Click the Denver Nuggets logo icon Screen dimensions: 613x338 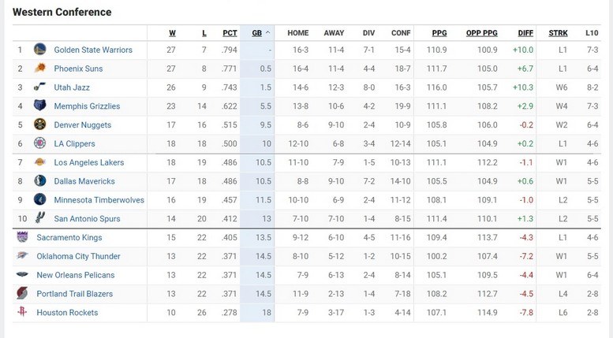click(x=39, y=124)
